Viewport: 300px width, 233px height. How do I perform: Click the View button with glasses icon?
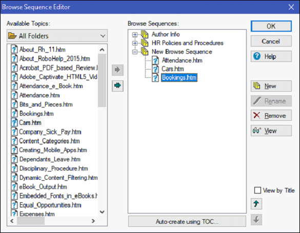(271, 131)
